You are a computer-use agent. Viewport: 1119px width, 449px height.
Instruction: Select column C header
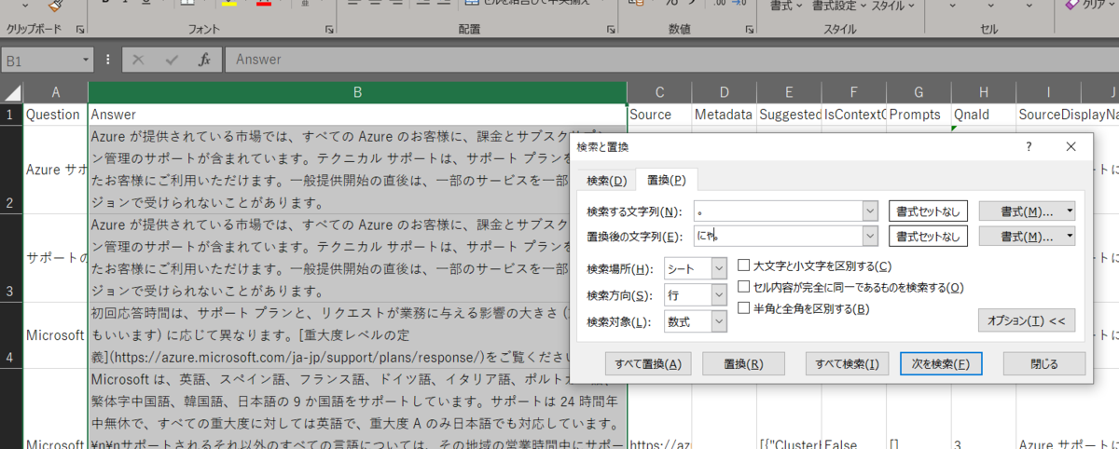coord(659,92)
